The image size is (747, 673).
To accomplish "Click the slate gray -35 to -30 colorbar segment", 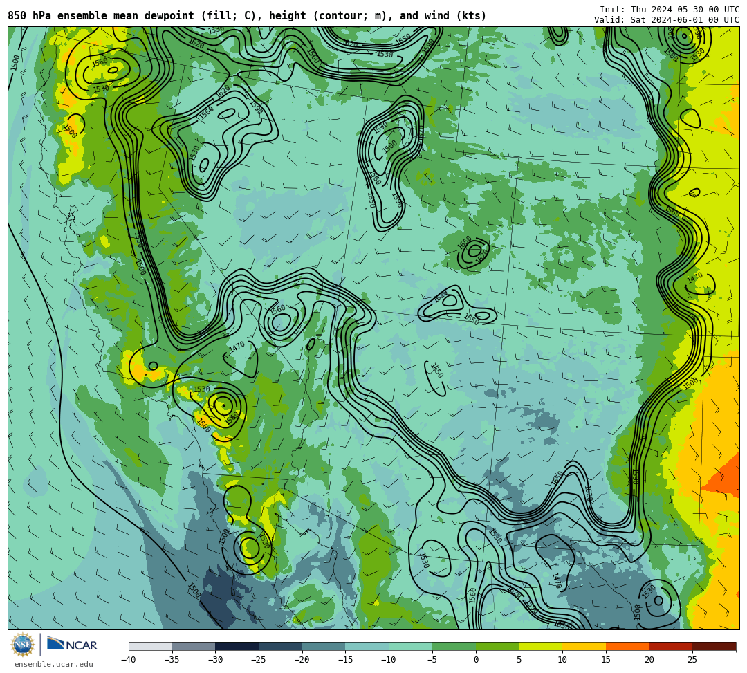I will click(194, 646).
